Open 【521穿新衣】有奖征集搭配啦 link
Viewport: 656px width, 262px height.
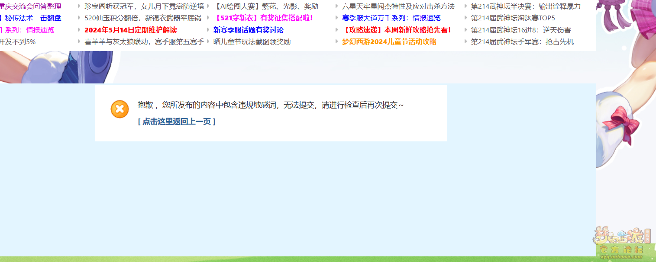point(263,18)
